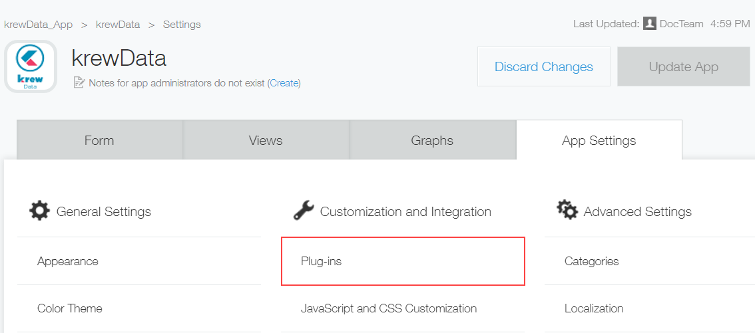Click the General Settings gear icon
The image size is (755, 333).
tap(39, 211)
